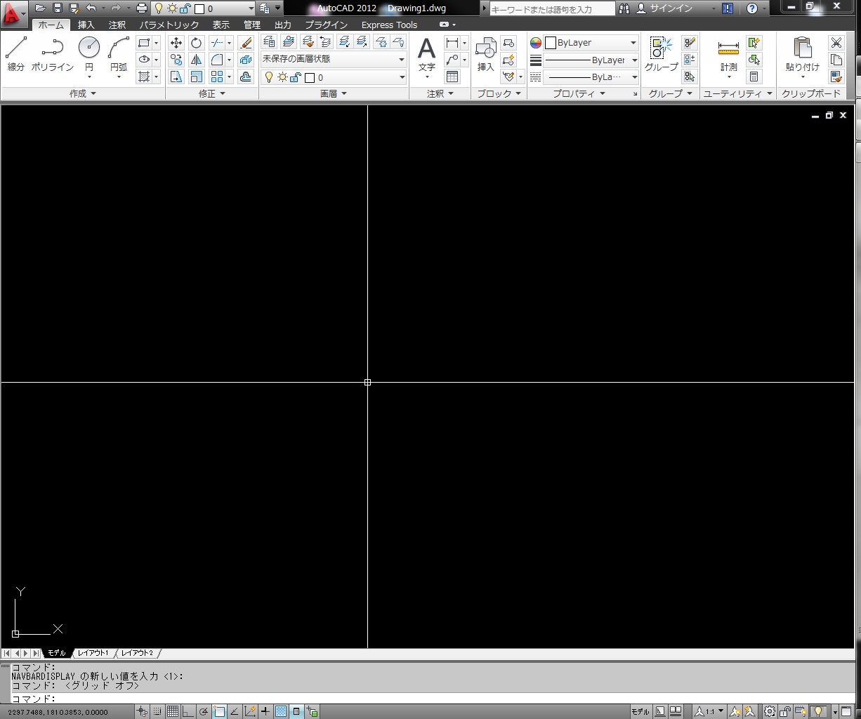Switch to the 挿入 ribbon tab
The height and width of the screenshot is (719, 861).
86,25
